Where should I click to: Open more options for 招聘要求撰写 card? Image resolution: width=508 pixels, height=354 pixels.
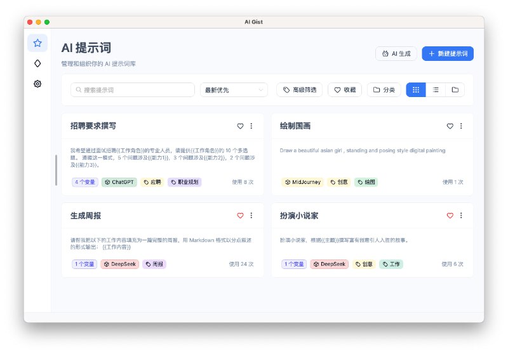(x=251, y=126)
